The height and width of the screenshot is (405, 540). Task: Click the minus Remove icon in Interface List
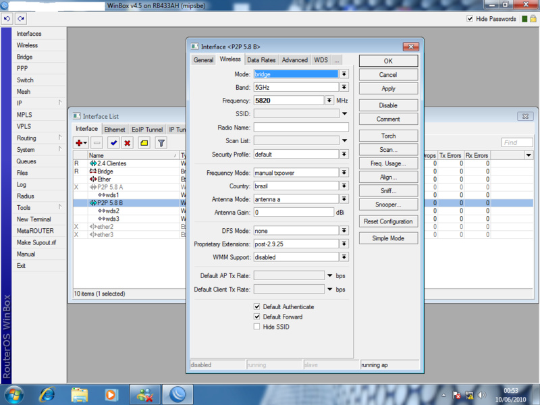(97, 142)
